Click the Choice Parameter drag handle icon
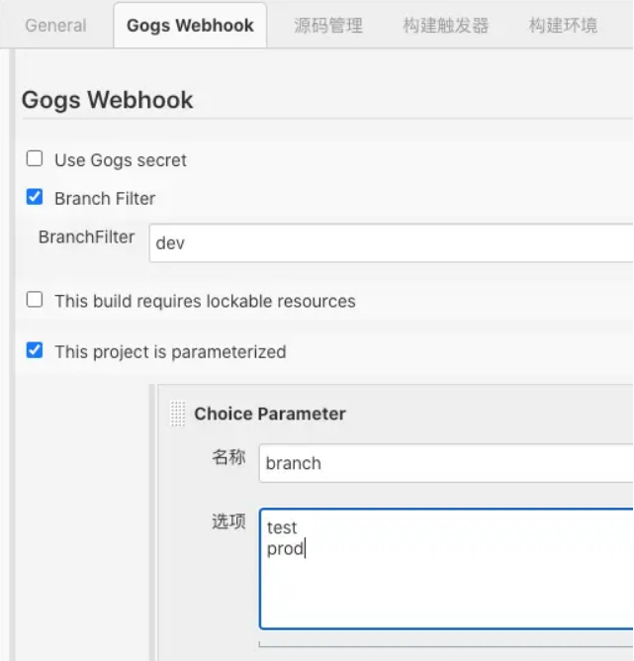 pos(177,414)
